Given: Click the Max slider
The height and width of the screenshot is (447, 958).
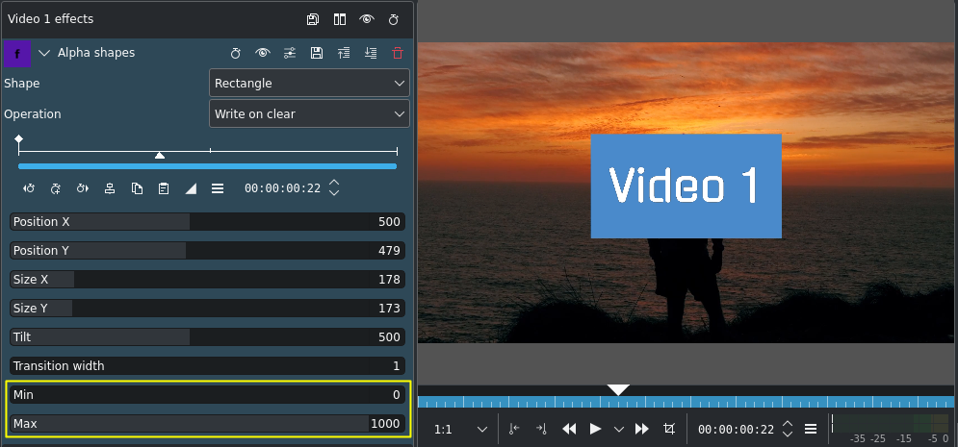Looking at the screenshot, I should (208, 424).
